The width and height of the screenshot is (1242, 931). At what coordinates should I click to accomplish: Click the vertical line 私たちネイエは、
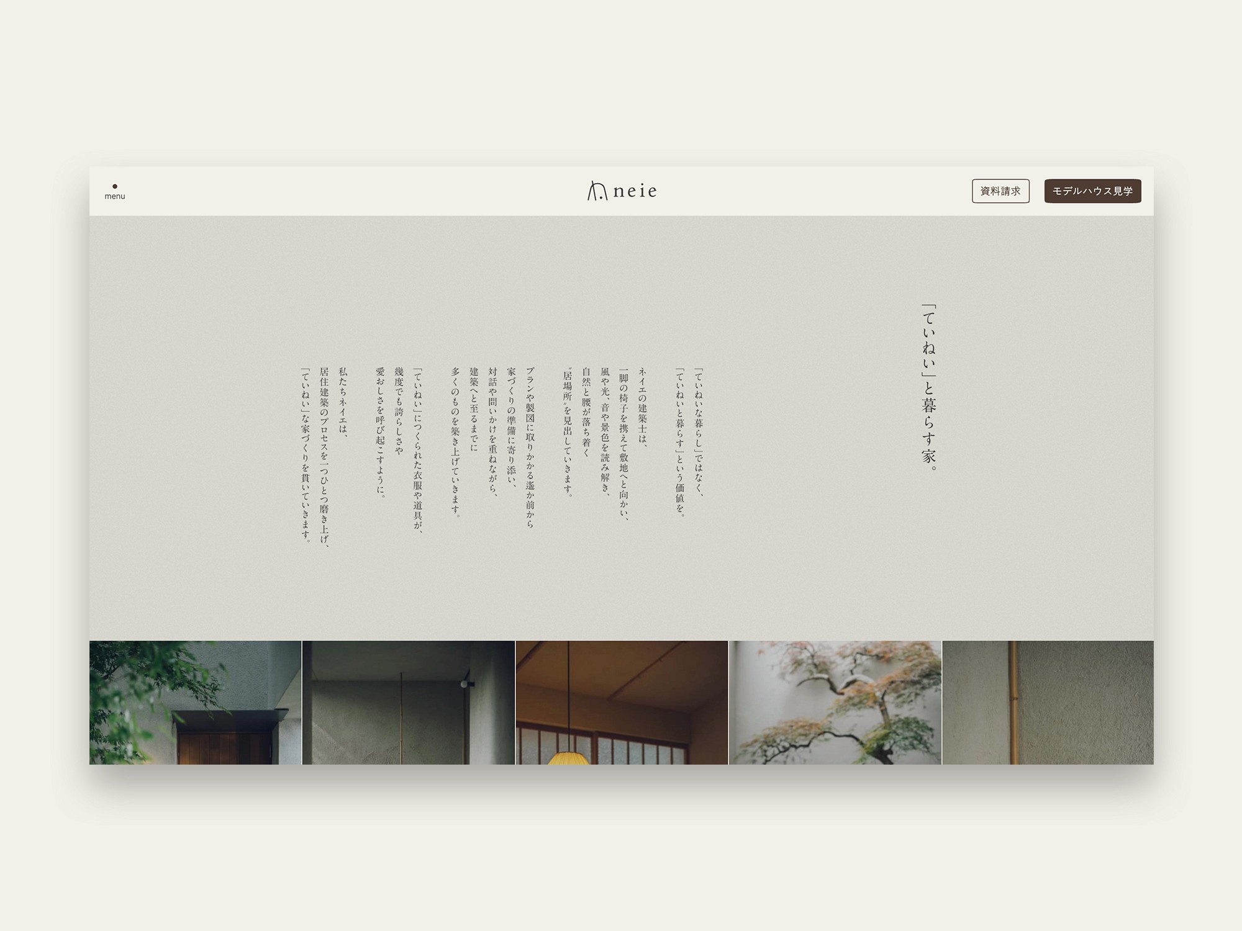(x=343, y=402)
